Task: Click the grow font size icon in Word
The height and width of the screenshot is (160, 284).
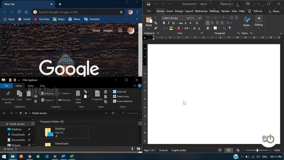Action: coord(194,28)
